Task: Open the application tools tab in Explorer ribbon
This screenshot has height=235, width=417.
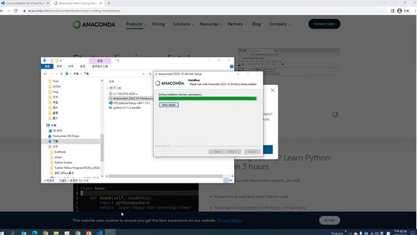Action: point(100,67)
